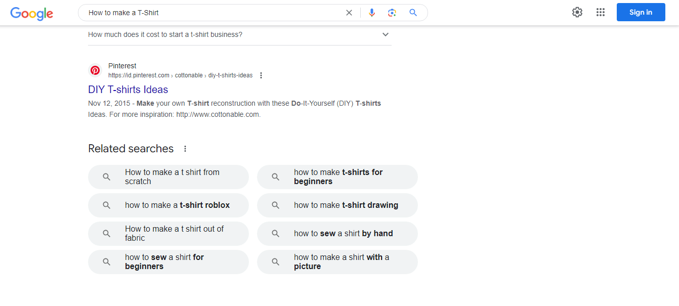Open options for the Pinterest result via three dots

pyautogui.click(x=261, y=75)
